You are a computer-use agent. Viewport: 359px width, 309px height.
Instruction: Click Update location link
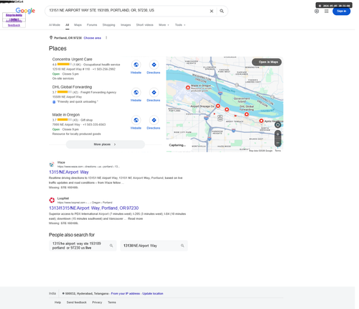[x=153, y=294]
